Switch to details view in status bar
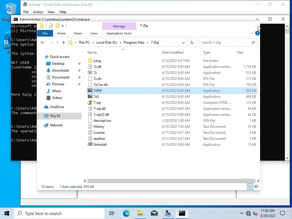The width and height of the screenshot is (292, 219). [x=250, y=186]
